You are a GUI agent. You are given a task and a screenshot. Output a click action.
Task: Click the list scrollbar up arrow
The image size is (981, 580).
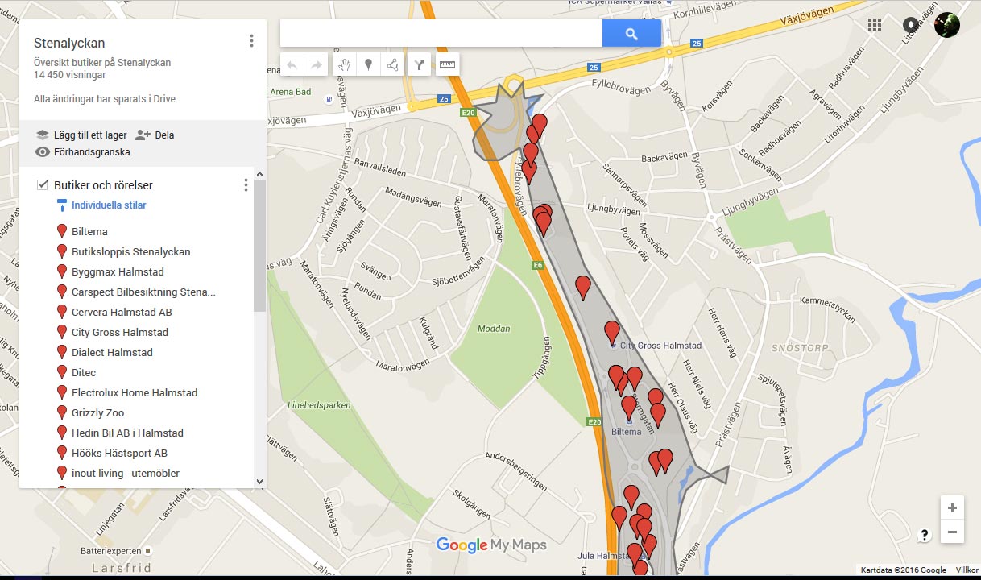click(x=259, y=173)
